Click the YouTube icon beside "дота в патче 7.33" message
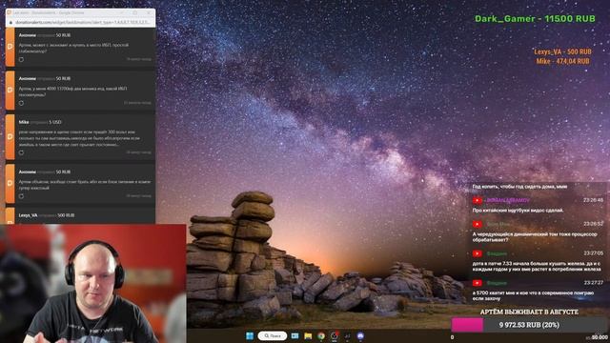Screen dimensions: 610x343 (x=478, y=253)
